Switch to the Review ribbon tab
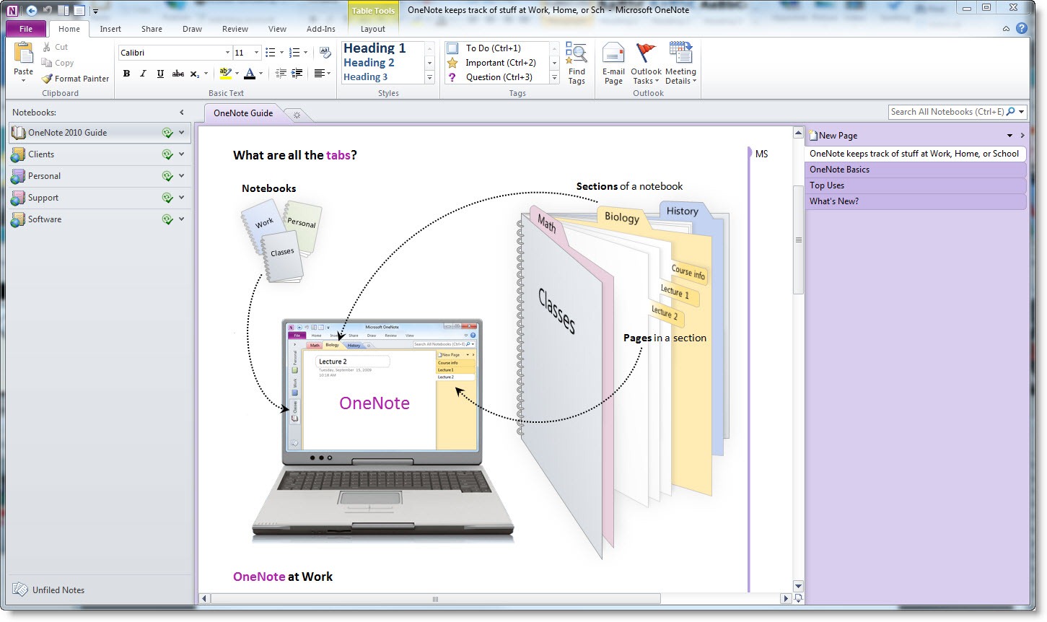 tap(235, 29)
